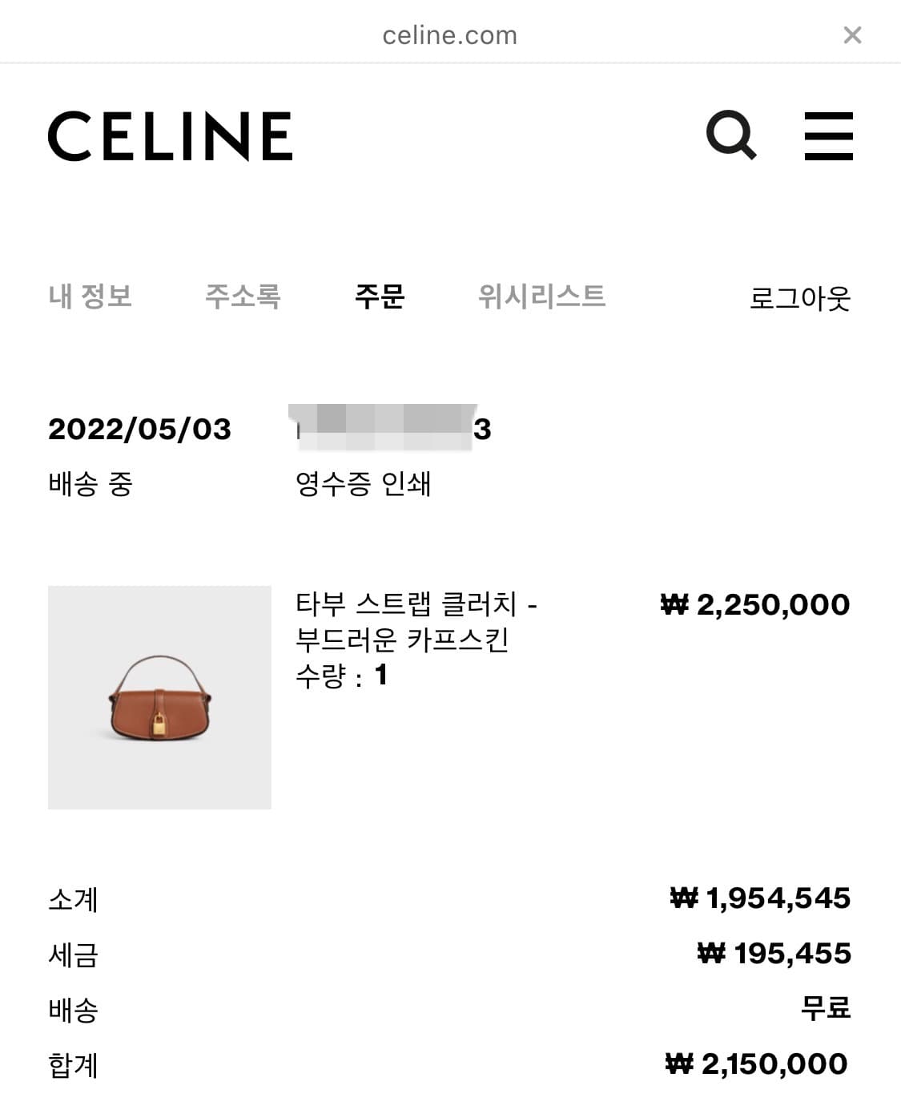Select the 주문 orders tab
Image resolution: width=901 pixels, height=1118 pixels.
click(380, 297)
